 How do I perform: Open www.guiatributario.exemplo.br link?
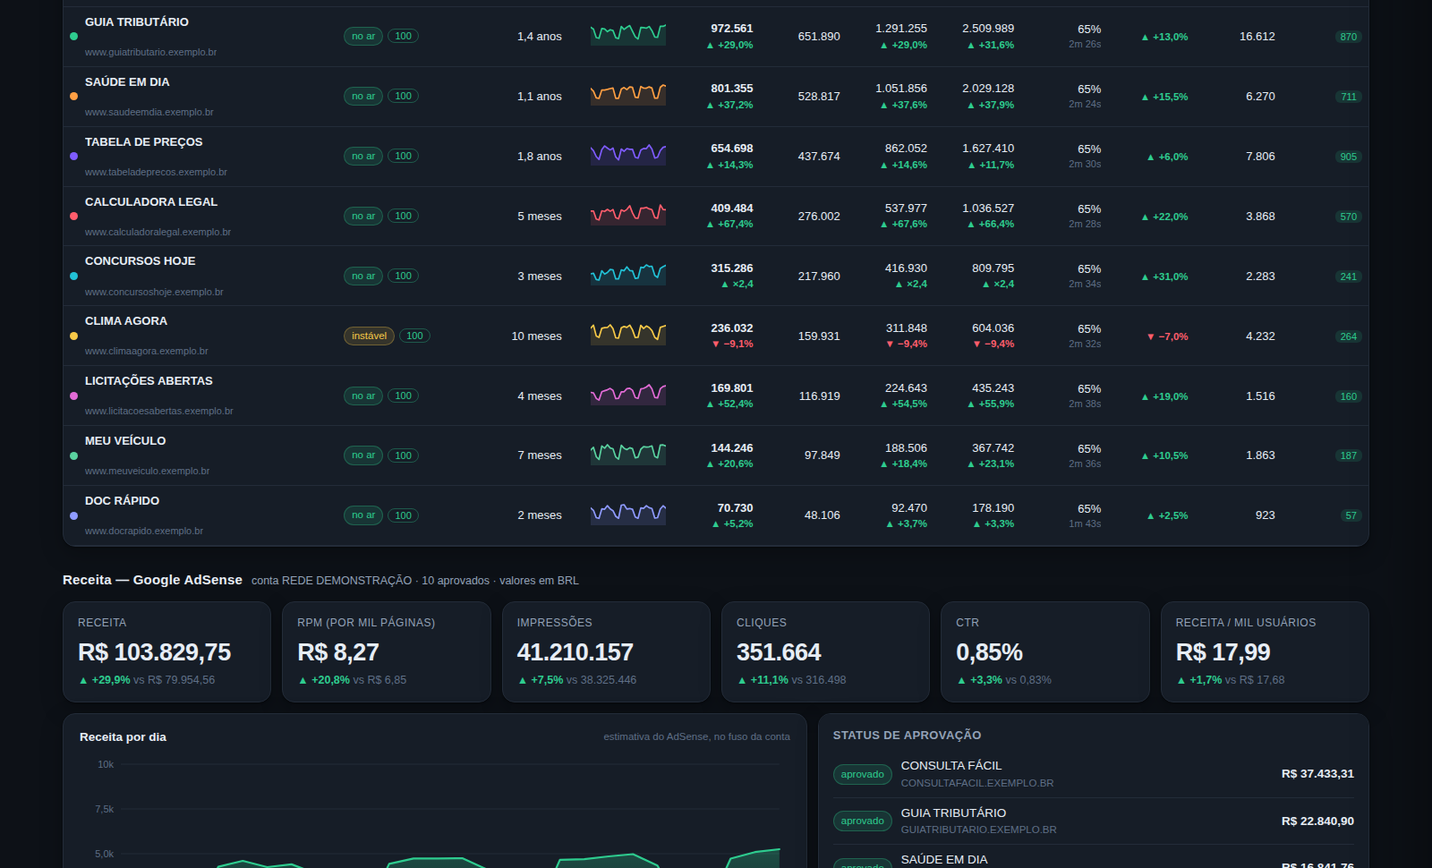[150, 52]
